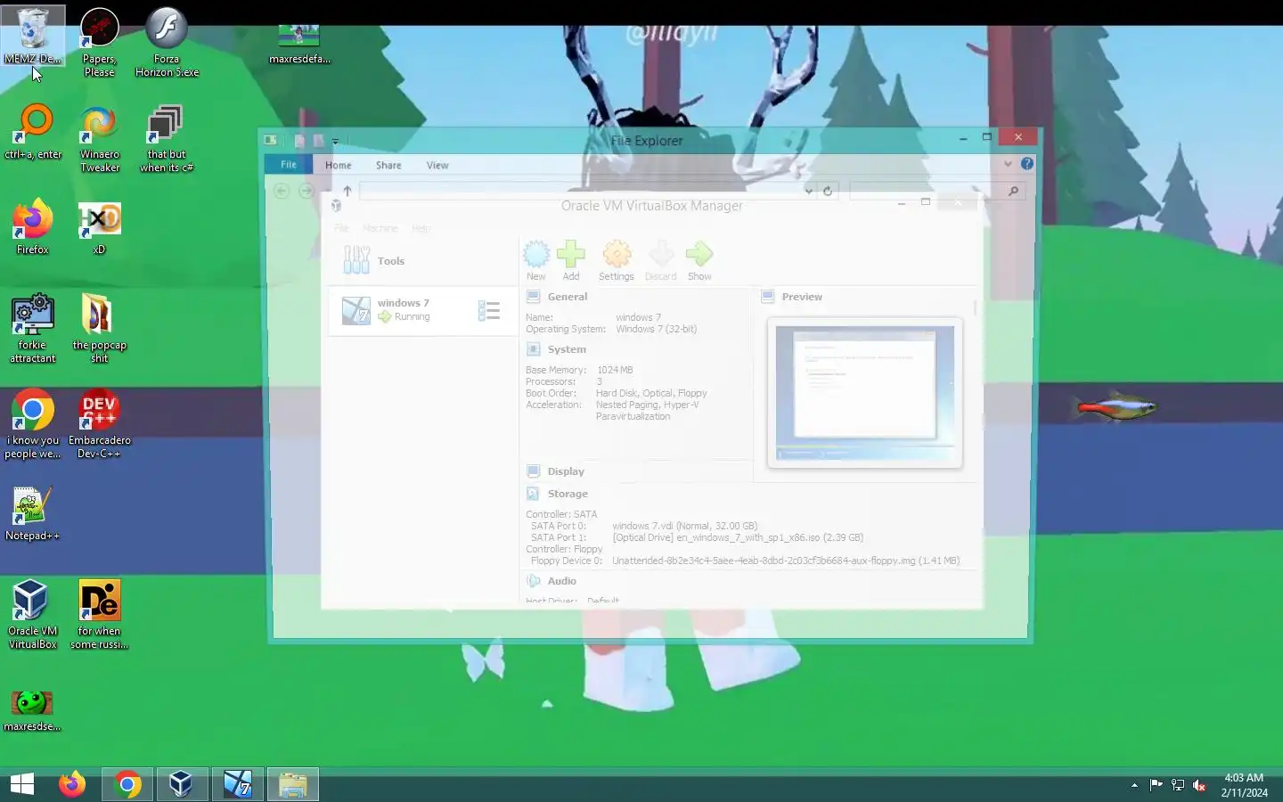Select the popcap folder on the desktop
The height and width of the screenshot is (802, 1283).
[99, 328]
